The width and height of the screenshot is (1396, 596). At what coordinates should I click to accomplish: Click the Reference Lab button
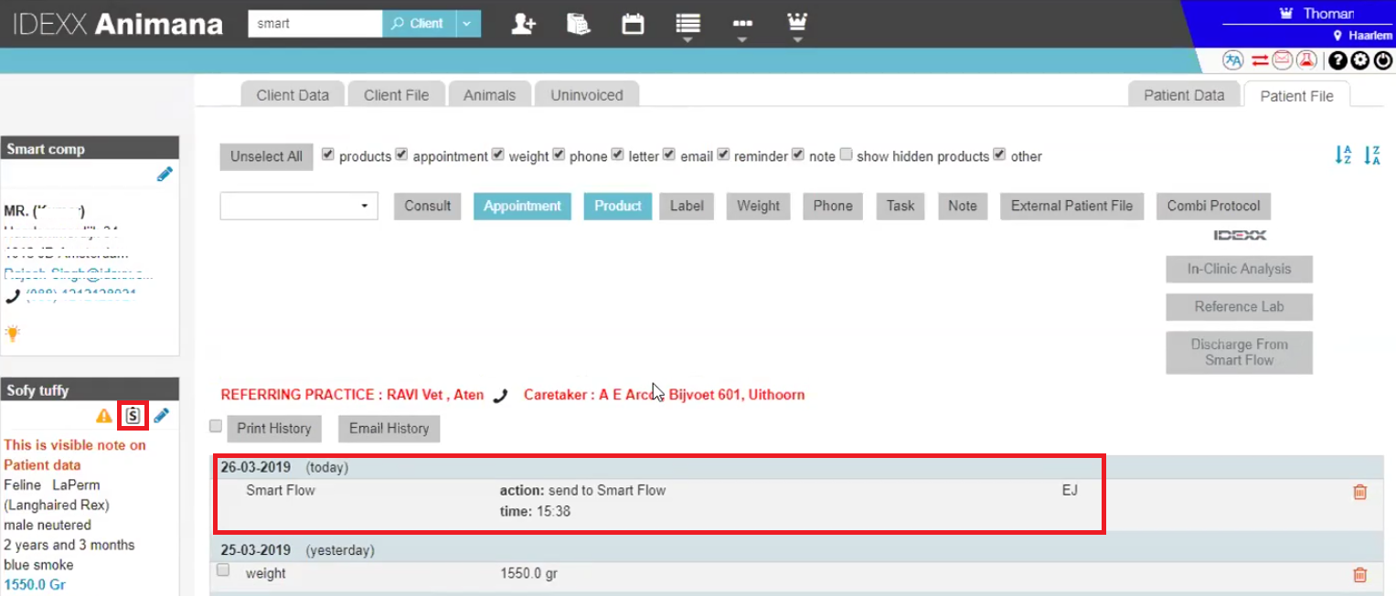click(1239, 307)
